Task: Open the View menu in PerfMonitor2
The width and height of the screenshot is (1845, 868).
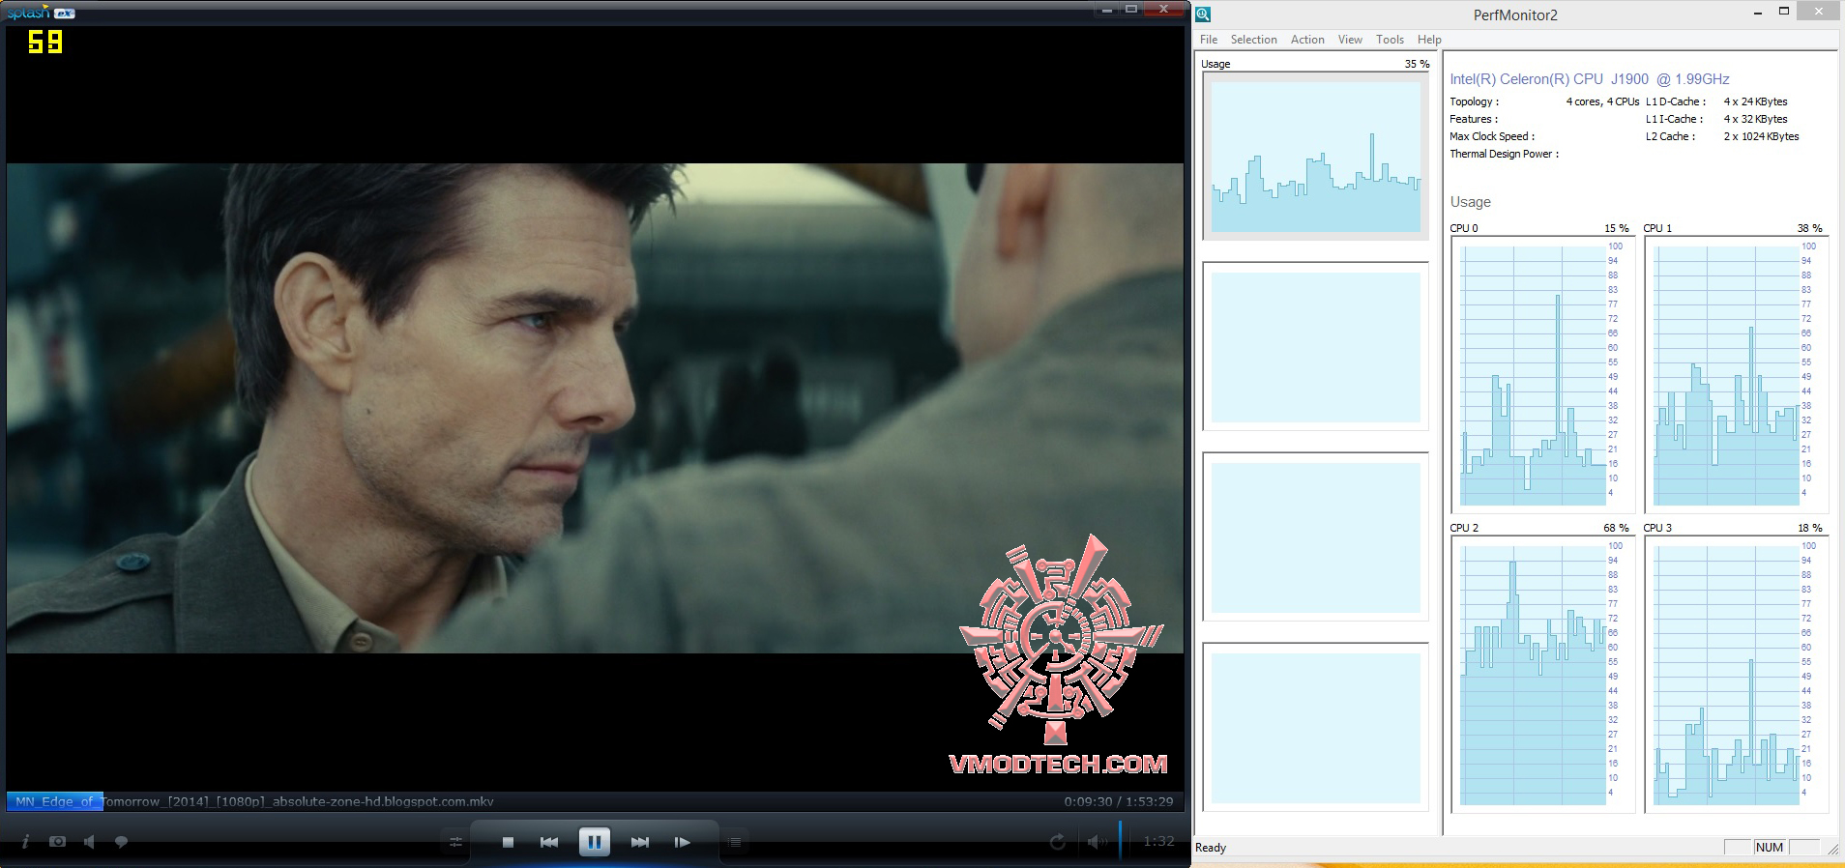Action: point(1350,40)
